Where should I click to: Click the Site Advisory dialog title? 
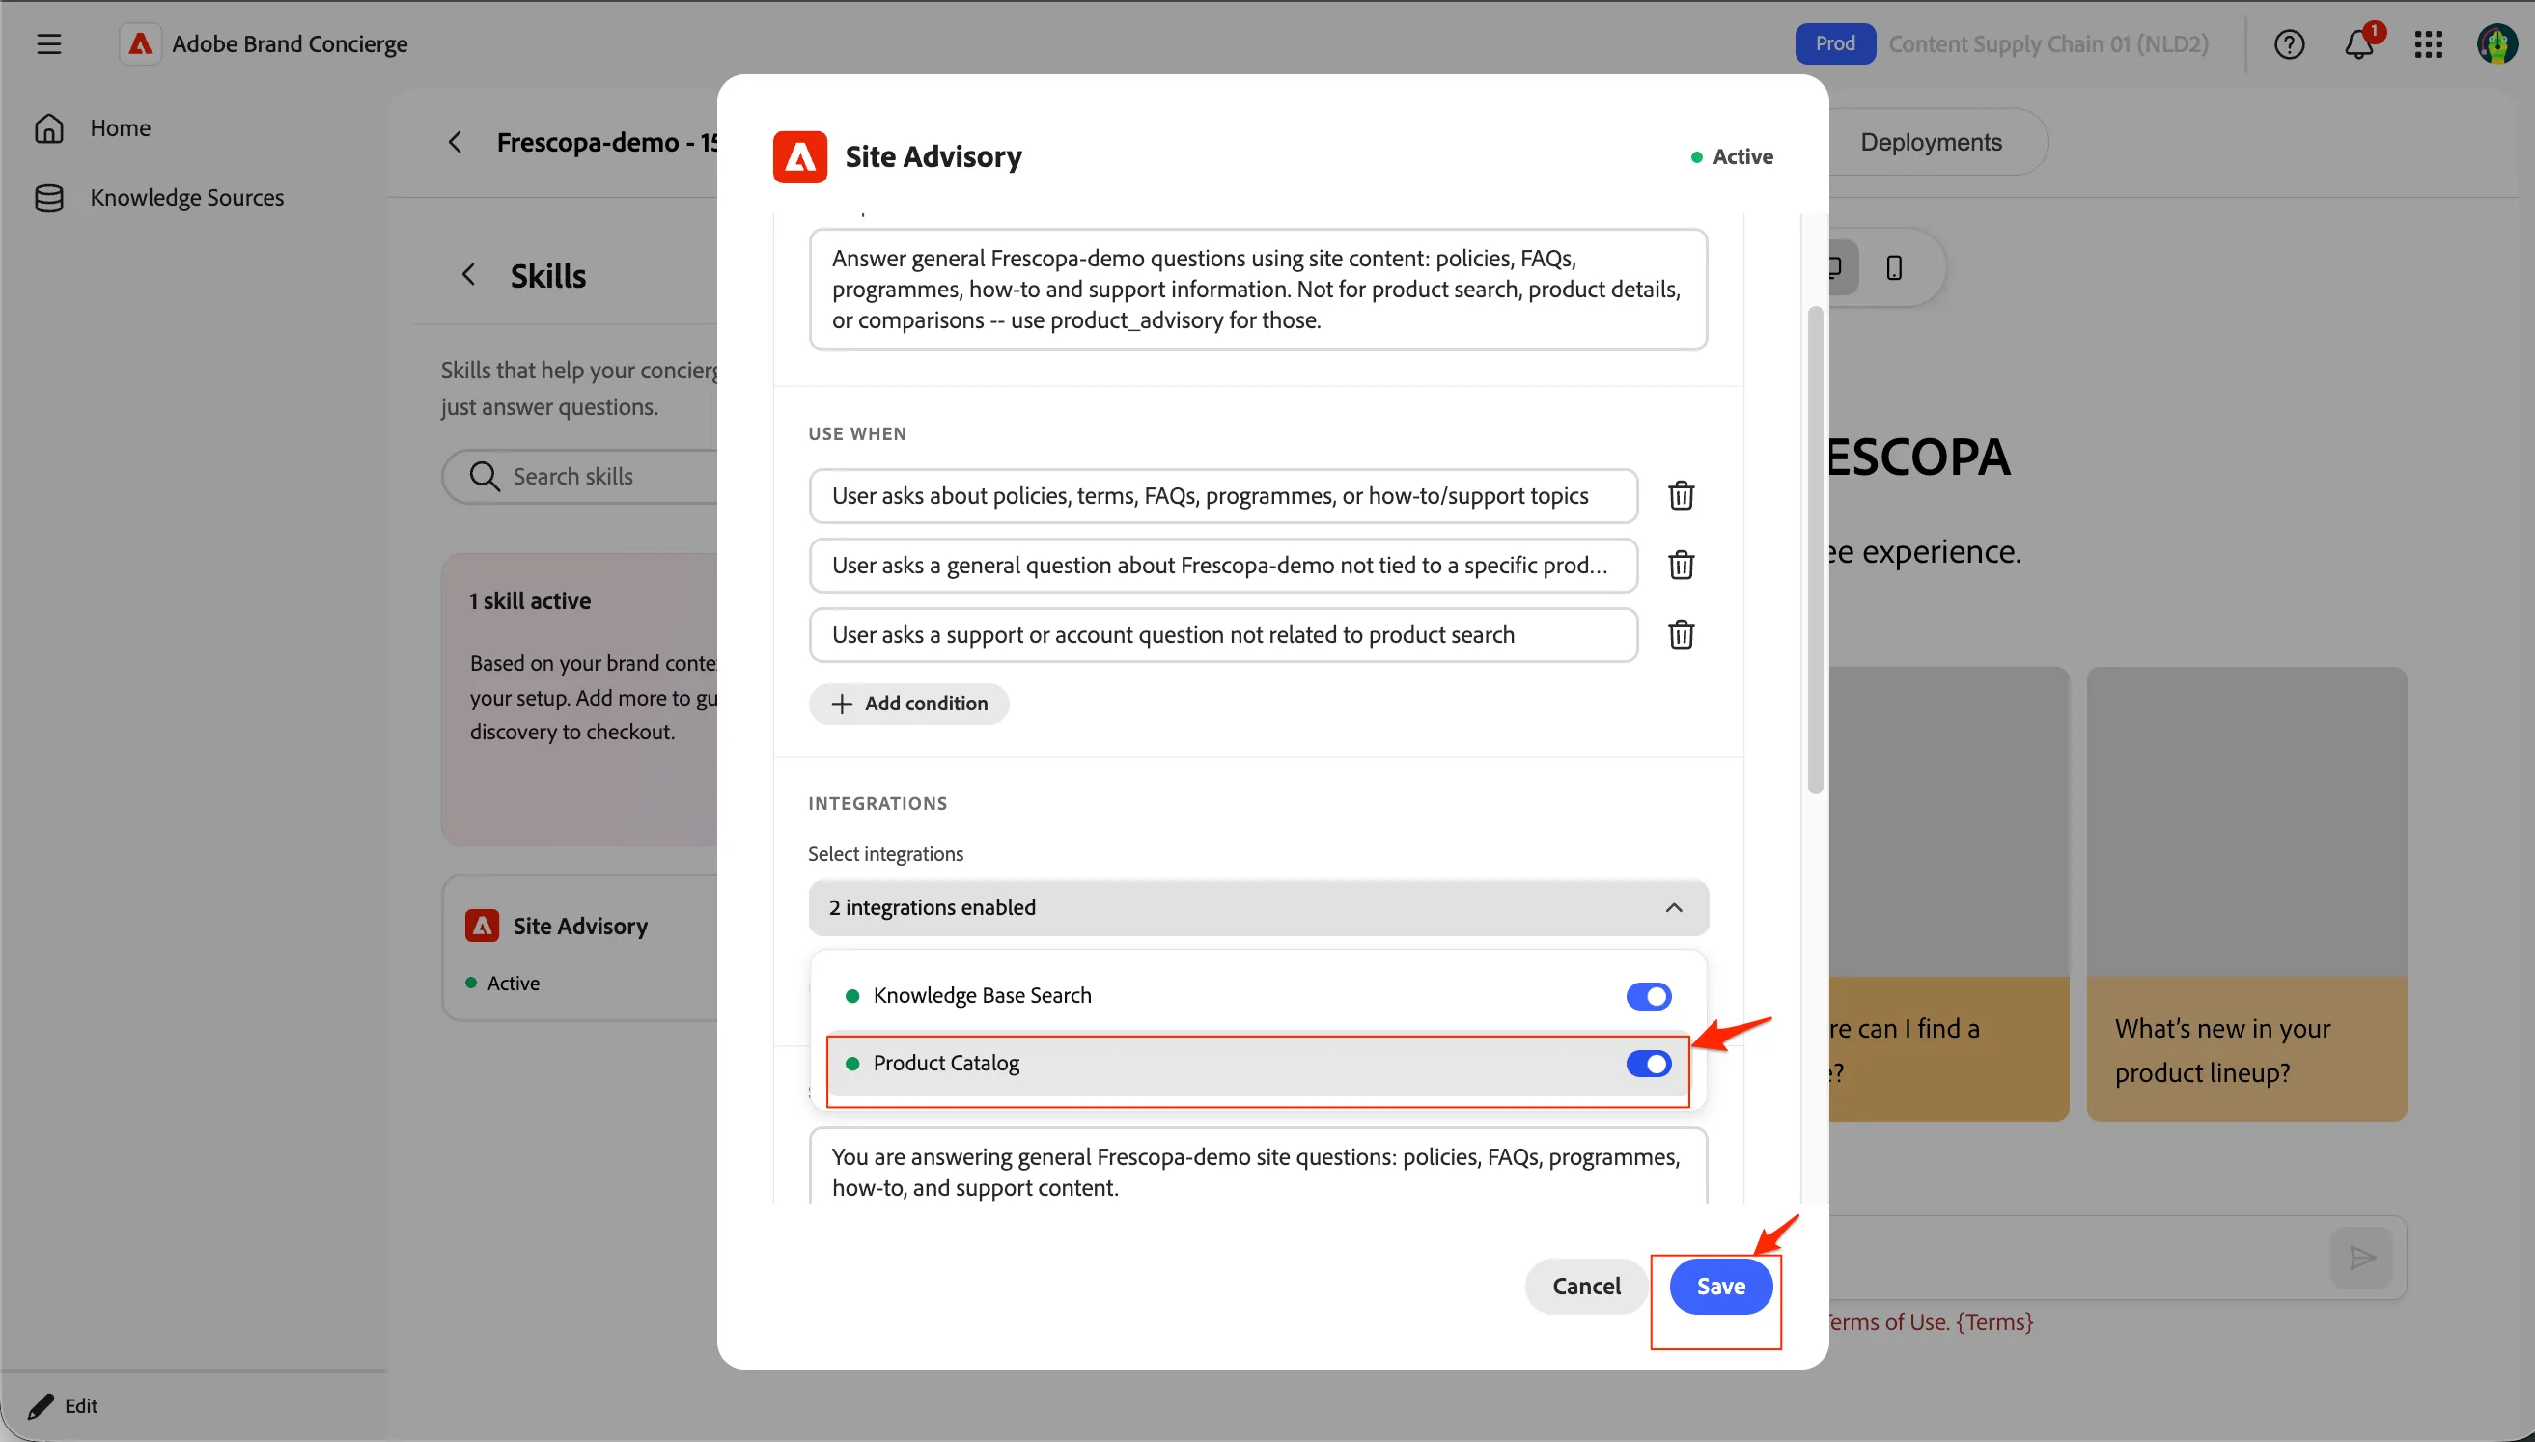(933, 156)
